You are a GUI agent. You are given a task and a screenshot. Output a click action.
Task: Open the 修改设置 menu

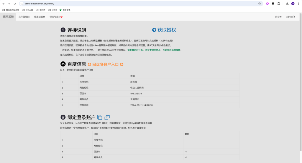pyautogui.click(x=40, y=17)
